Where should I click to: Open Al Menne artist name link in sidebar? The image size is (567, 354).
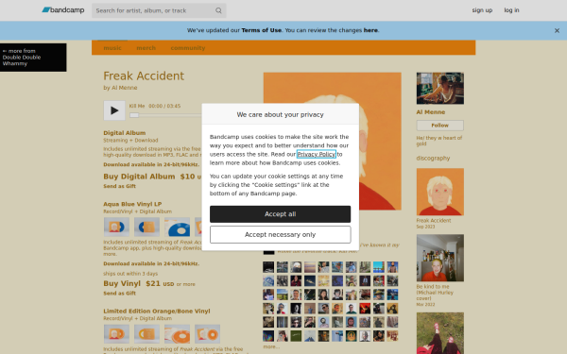pyautogui.click(x=431, y=112)
